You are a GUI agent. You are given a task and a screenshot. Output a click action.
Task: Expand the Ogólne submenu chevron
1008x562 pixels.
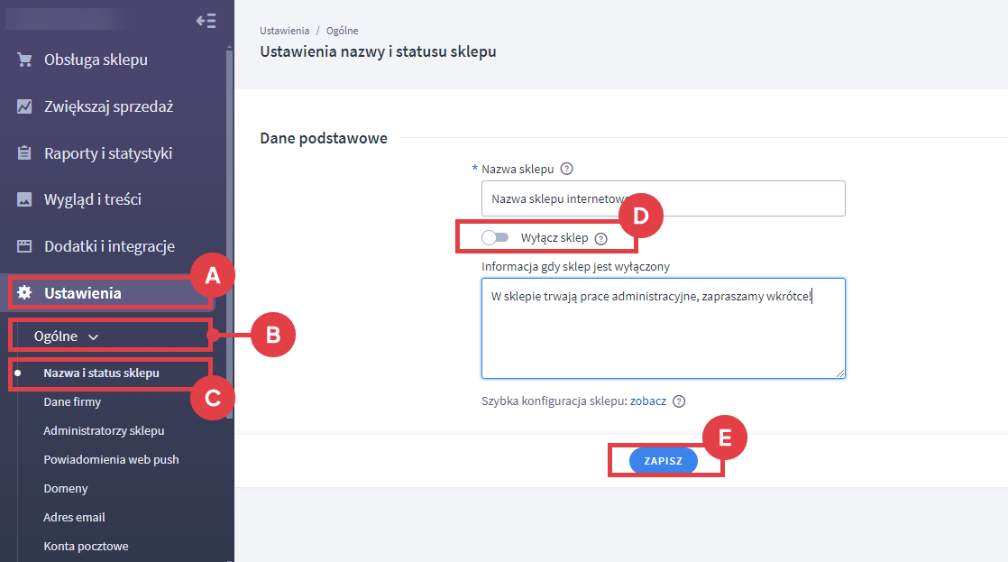(94, 336)
